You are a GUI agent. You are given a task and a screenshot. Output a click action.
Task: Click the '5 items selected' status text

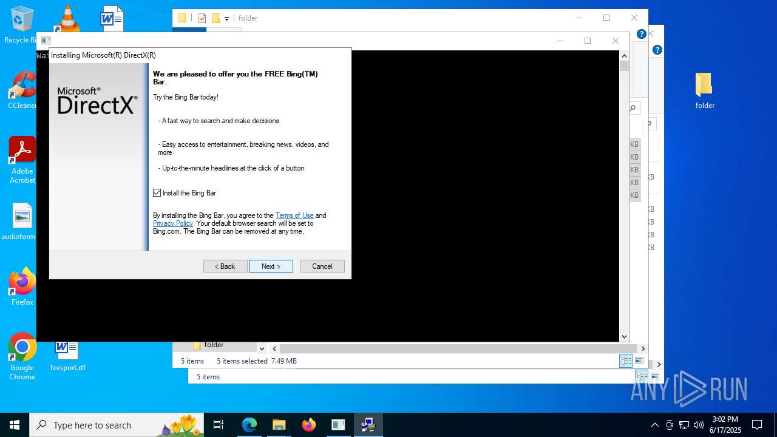pos(242,361)
